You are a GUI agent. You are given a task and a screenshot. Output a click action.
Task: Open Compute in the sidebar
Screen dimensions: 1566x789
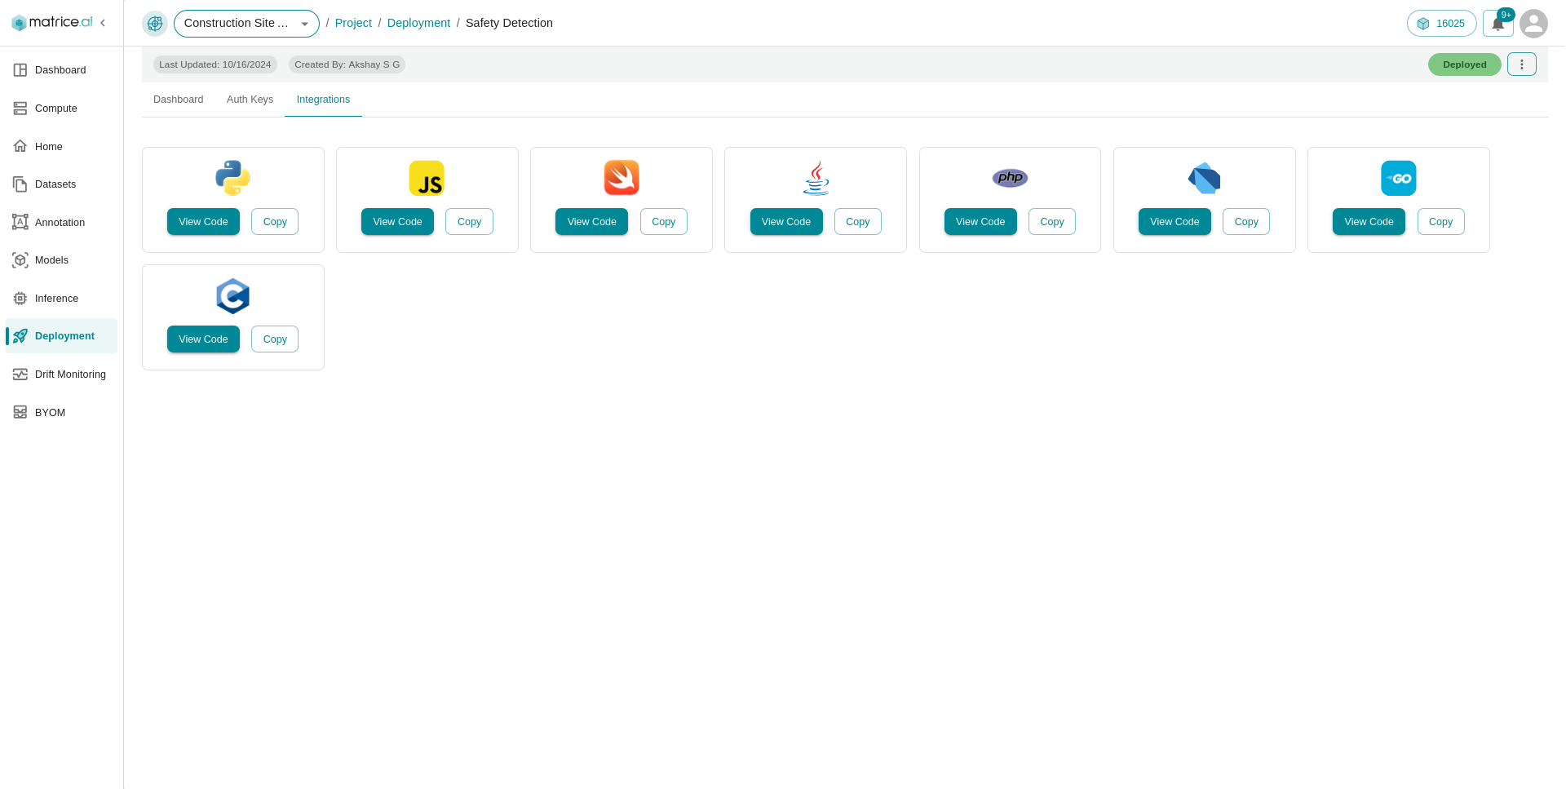pos(61,109)
